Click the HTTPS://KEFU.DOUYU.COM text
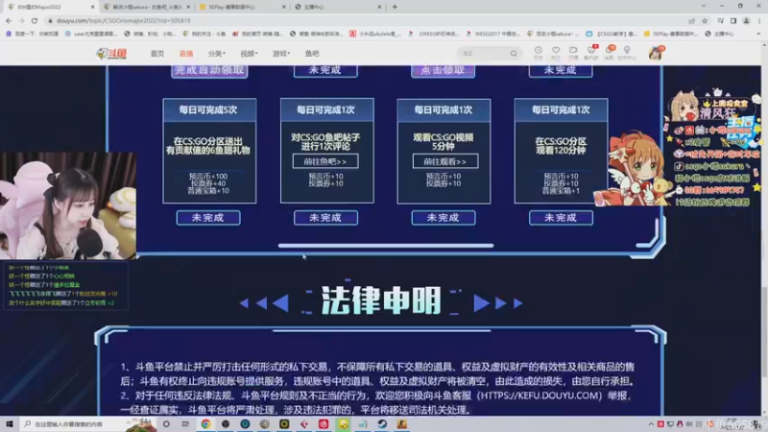Screen dimensions: 768x432 point(540,396)
